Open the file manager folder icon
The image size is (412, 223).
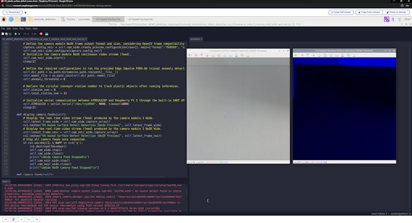17,19
